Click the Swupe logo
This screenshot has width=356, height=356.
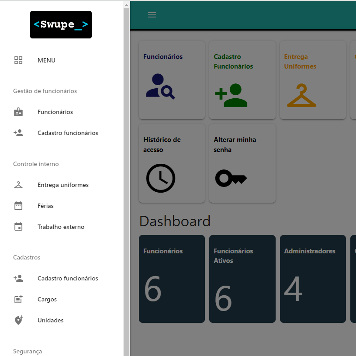click(61, 25)
